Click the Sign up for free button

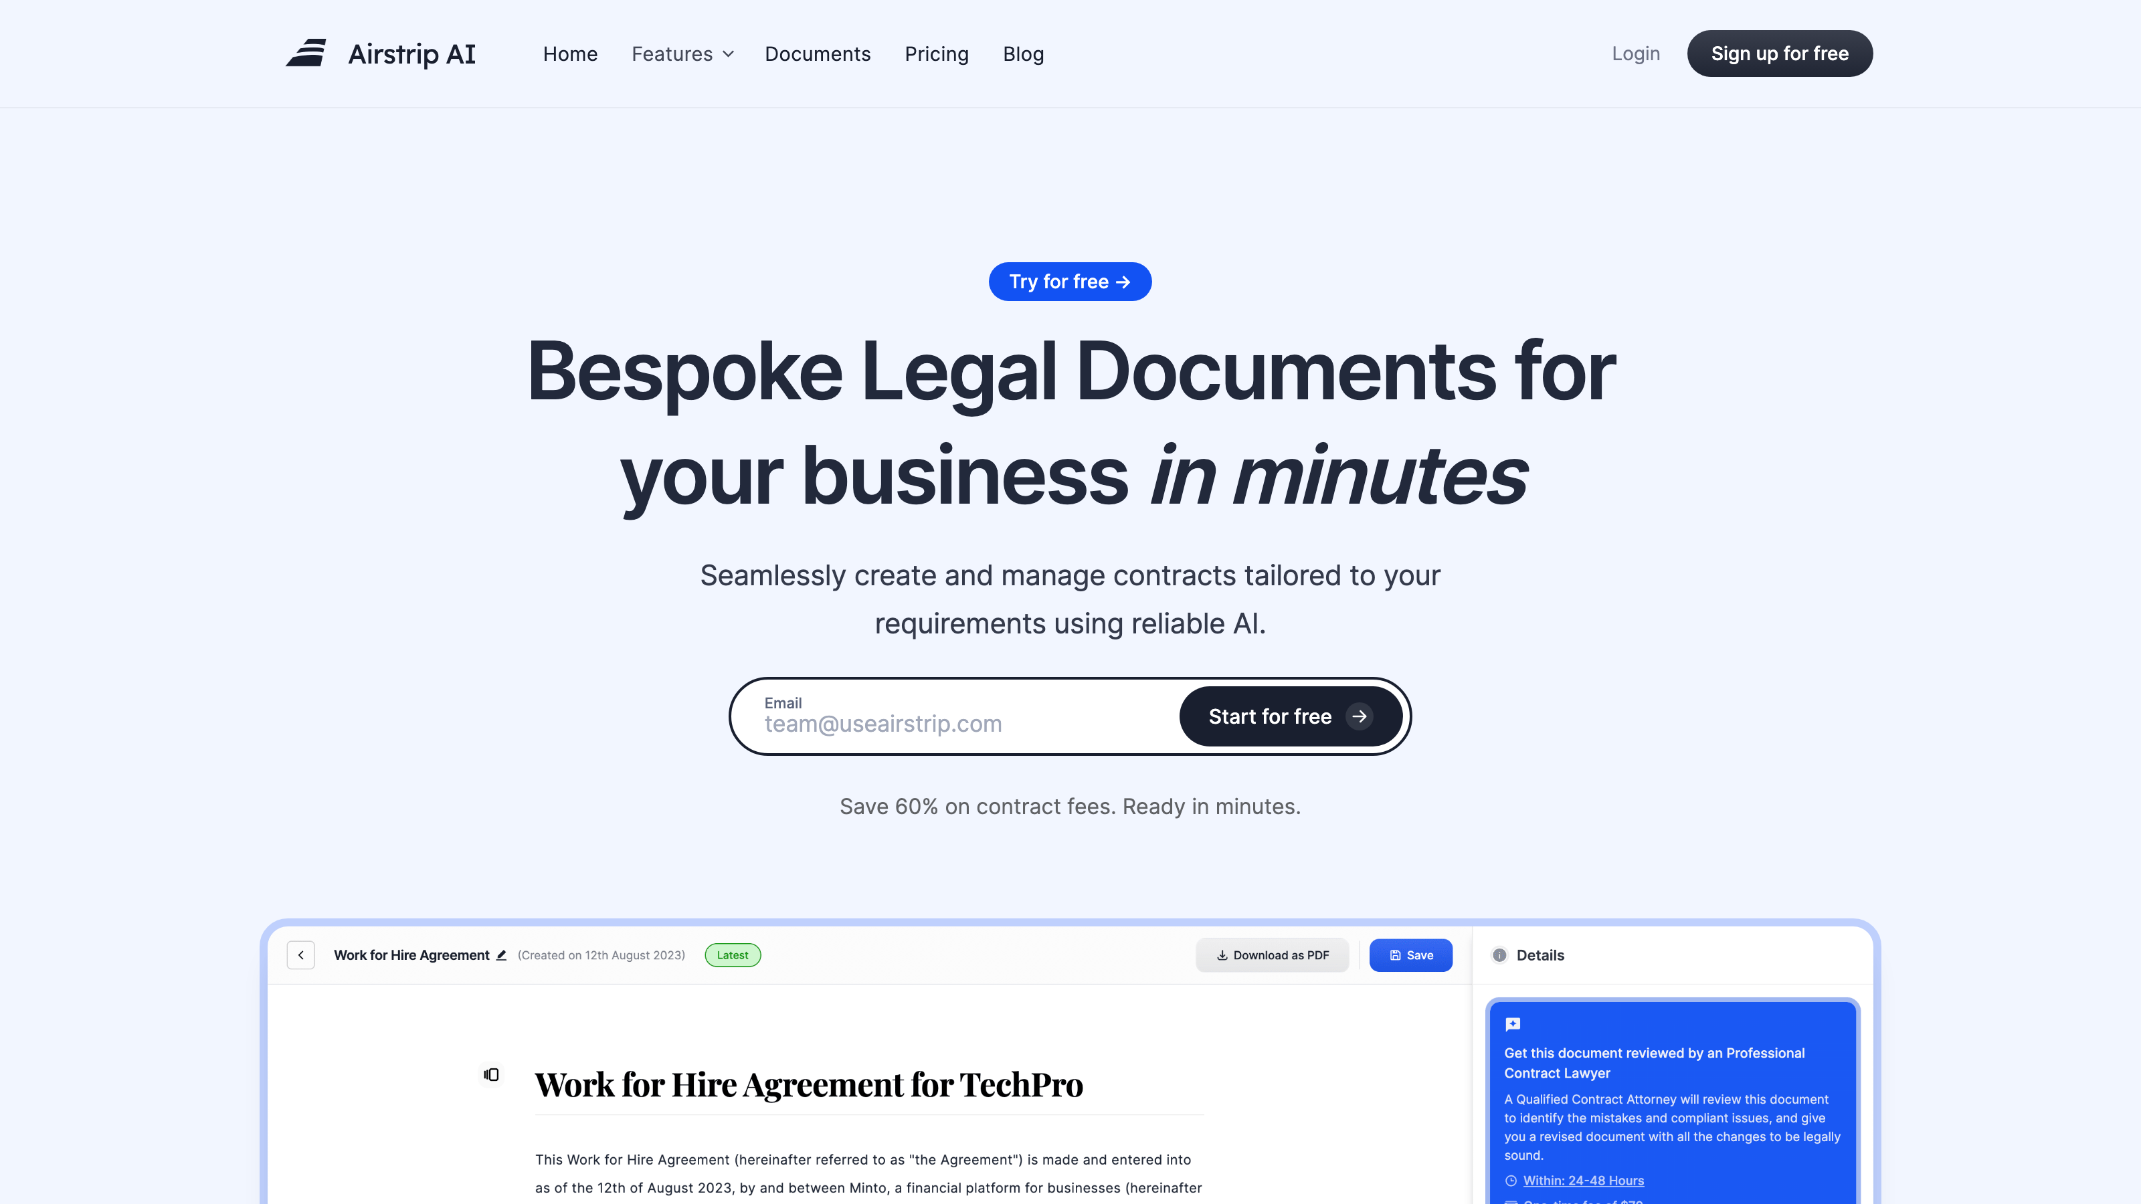(x=1779, y=53)
